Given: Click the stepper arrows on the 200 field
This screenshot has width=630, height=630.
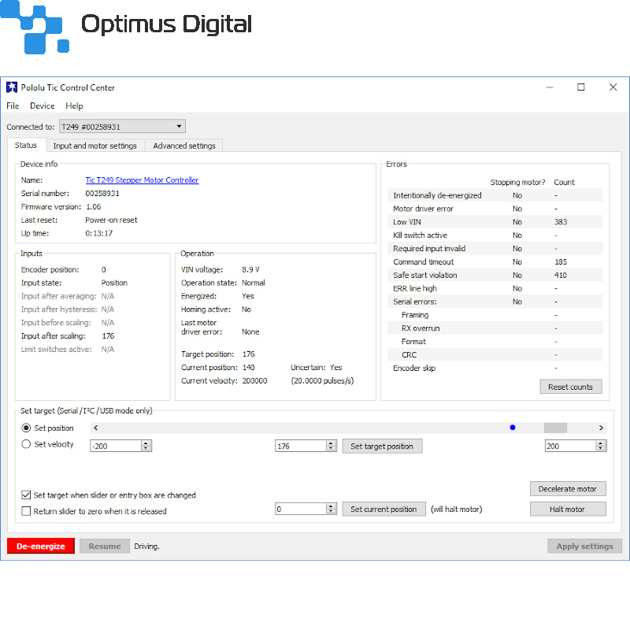Looking at the screenshot, I should click(x=601, y=446).
